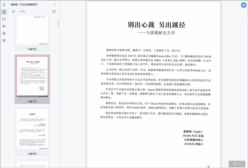Click the title 别出心裁 另出蹊径
The width and height of the screenshot is (248, 168).
156,25
